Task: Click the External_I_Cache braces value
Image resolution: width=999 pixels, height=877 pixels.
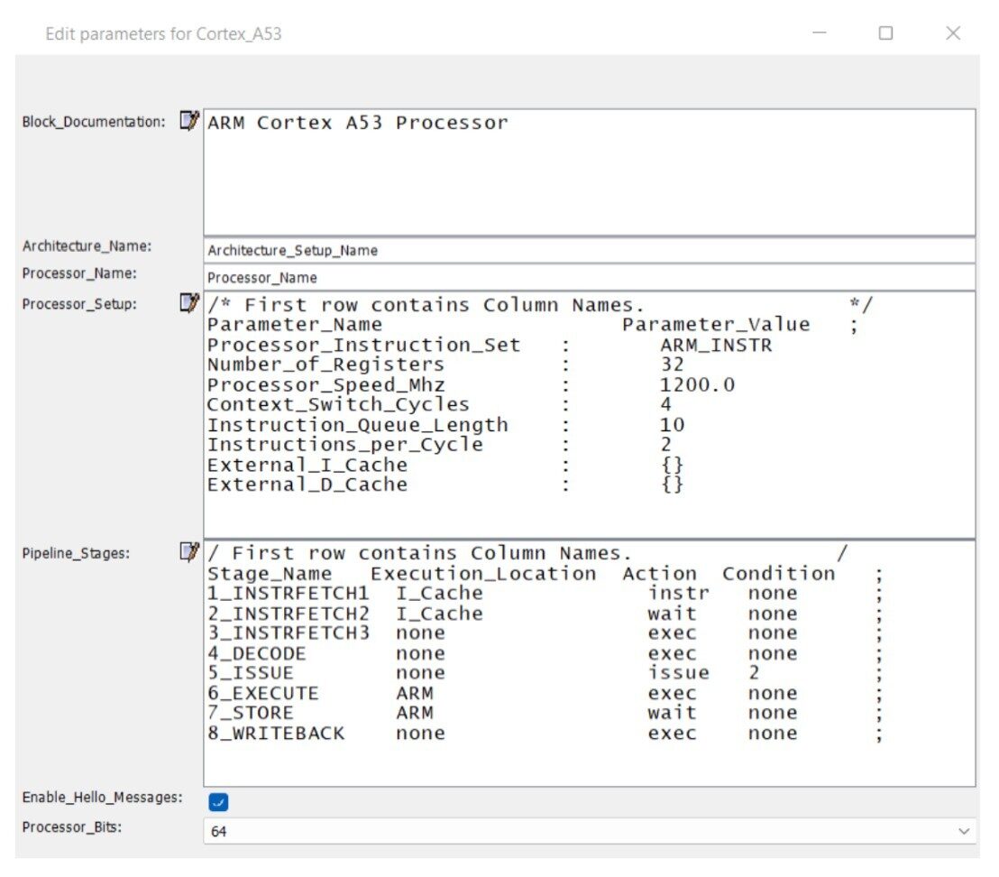Action: click(672, 465)
